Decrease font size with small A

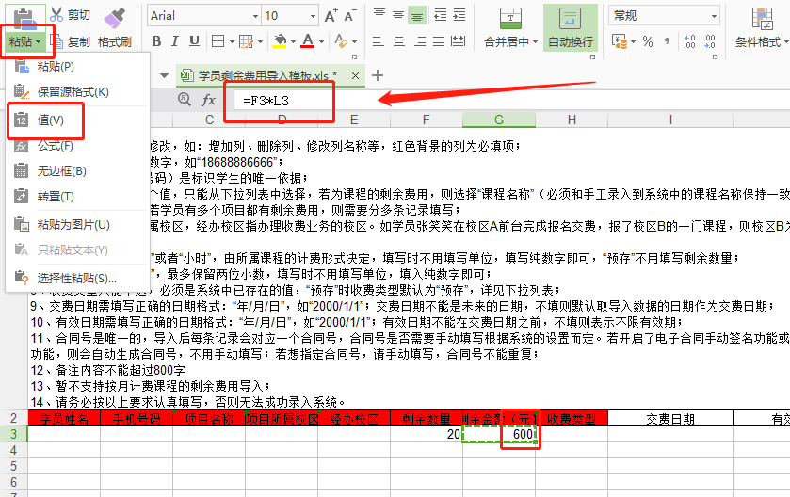[x=350, y=16]
